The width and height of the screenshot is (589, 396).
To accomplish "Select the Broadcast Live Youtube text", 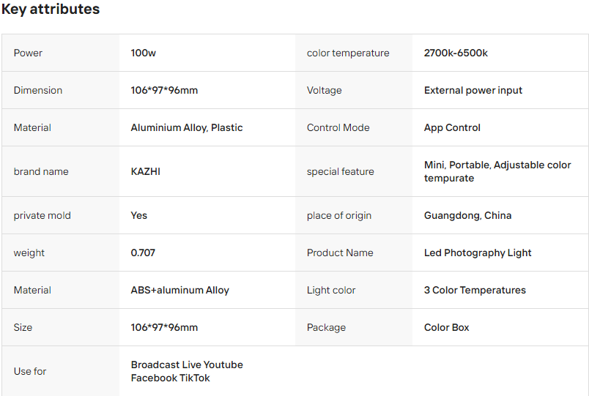I will click(187, 365).
